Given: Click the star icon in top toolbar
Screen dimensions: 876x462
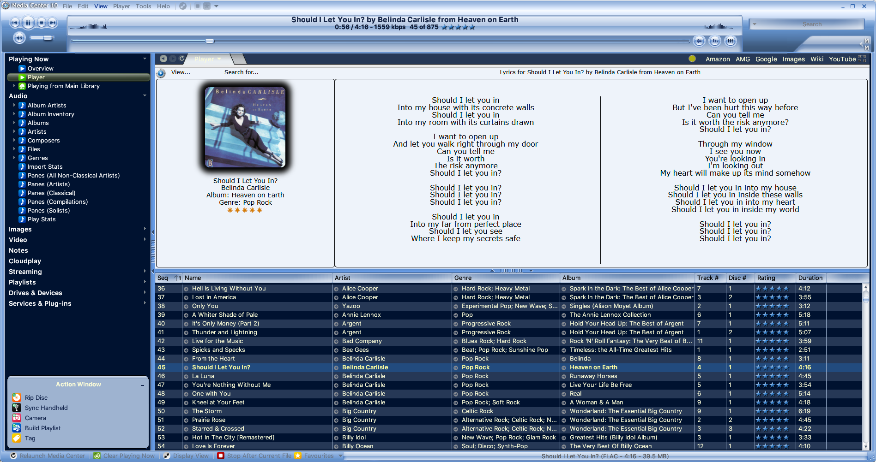Looking at the screenshot, I should 207,6.
